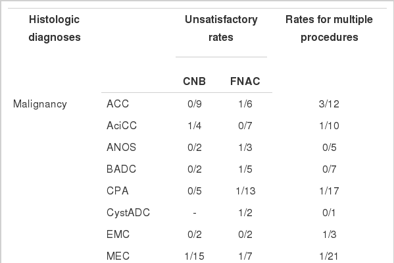Select the CPA row label

[x=118, y=190]
